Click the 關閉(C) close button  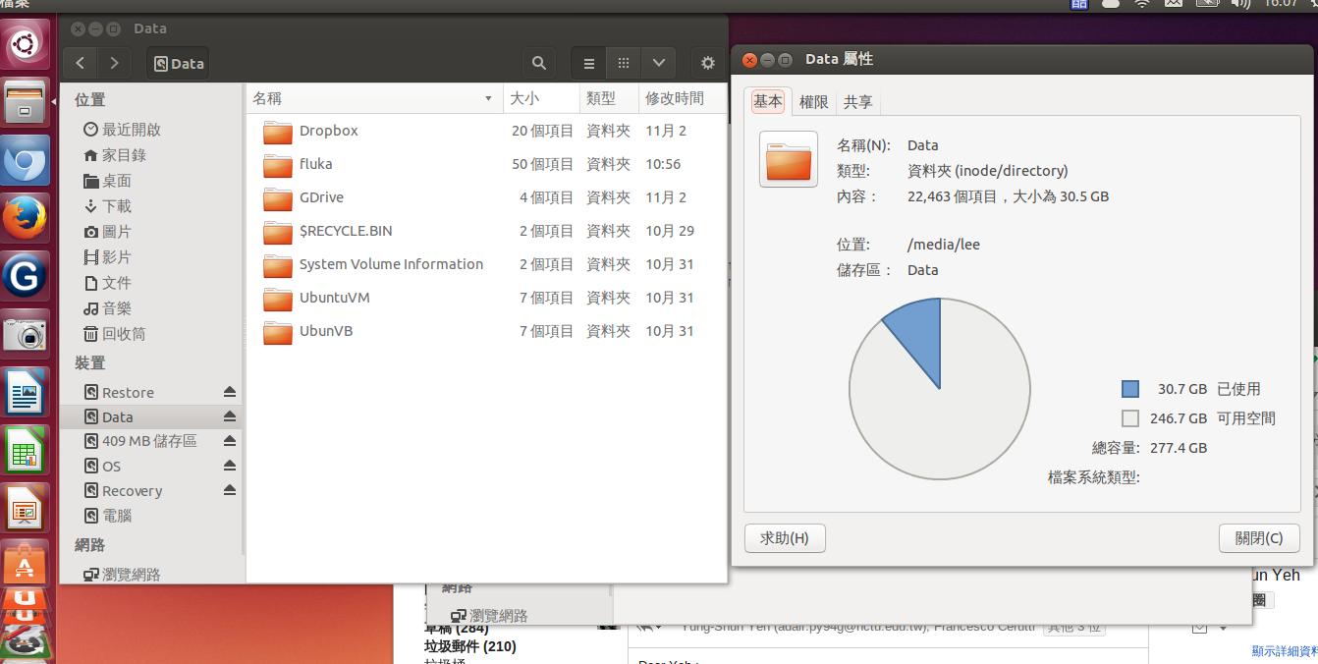pyautogui.click(x=1259, y=538)
